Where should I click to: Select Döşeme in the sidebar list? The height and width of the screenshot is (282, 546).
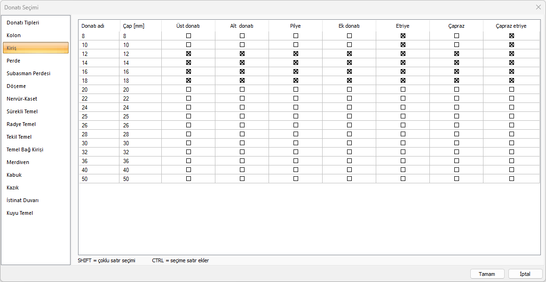16,86
